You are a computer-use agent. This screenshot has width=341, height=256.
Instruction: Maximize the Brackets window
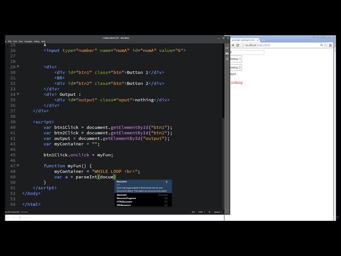[223, 38]
